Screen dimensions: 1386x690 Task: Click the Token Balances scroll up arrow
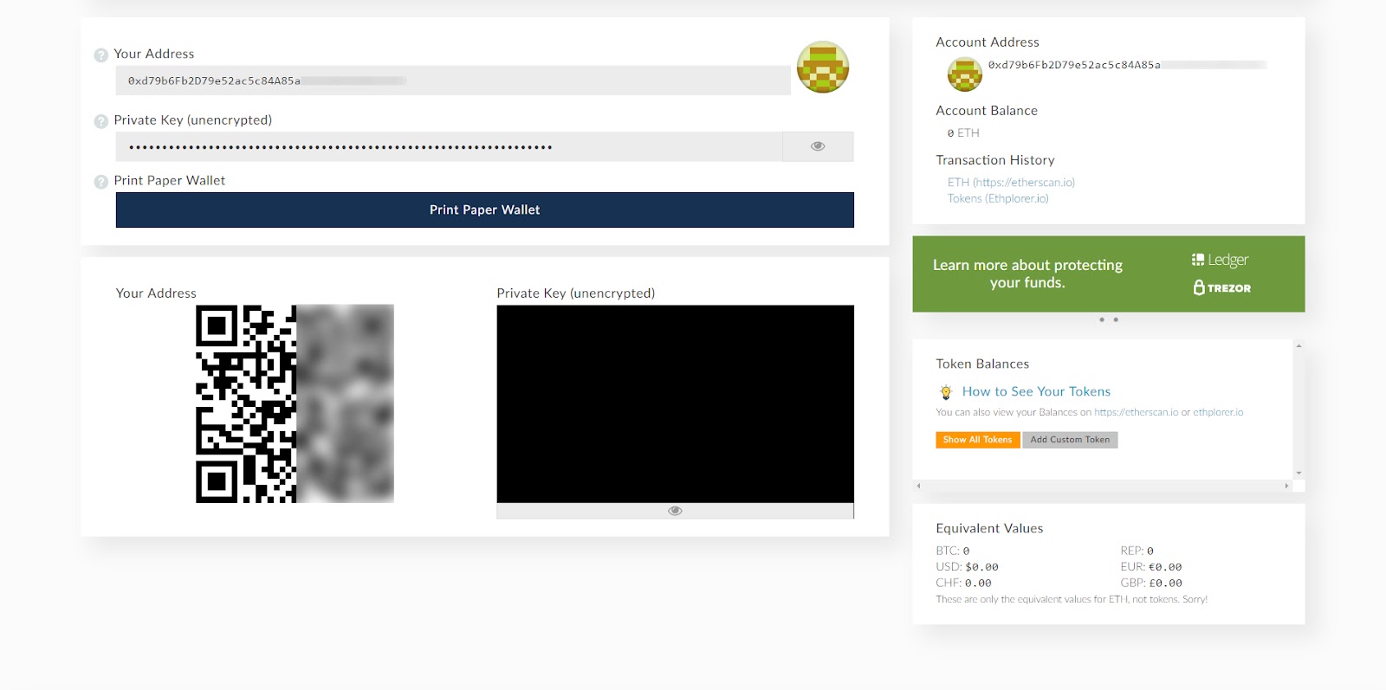pos(1299,345)
